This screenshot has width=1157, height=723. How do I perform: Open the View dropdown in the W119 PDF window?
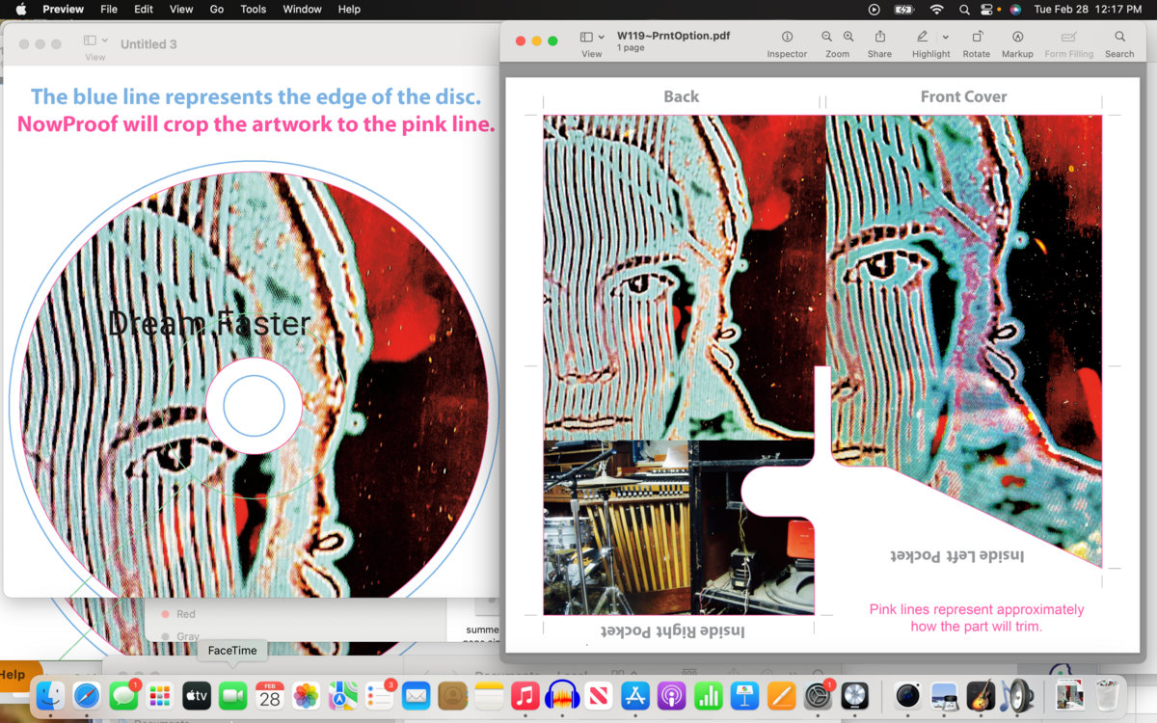point(592,37)
